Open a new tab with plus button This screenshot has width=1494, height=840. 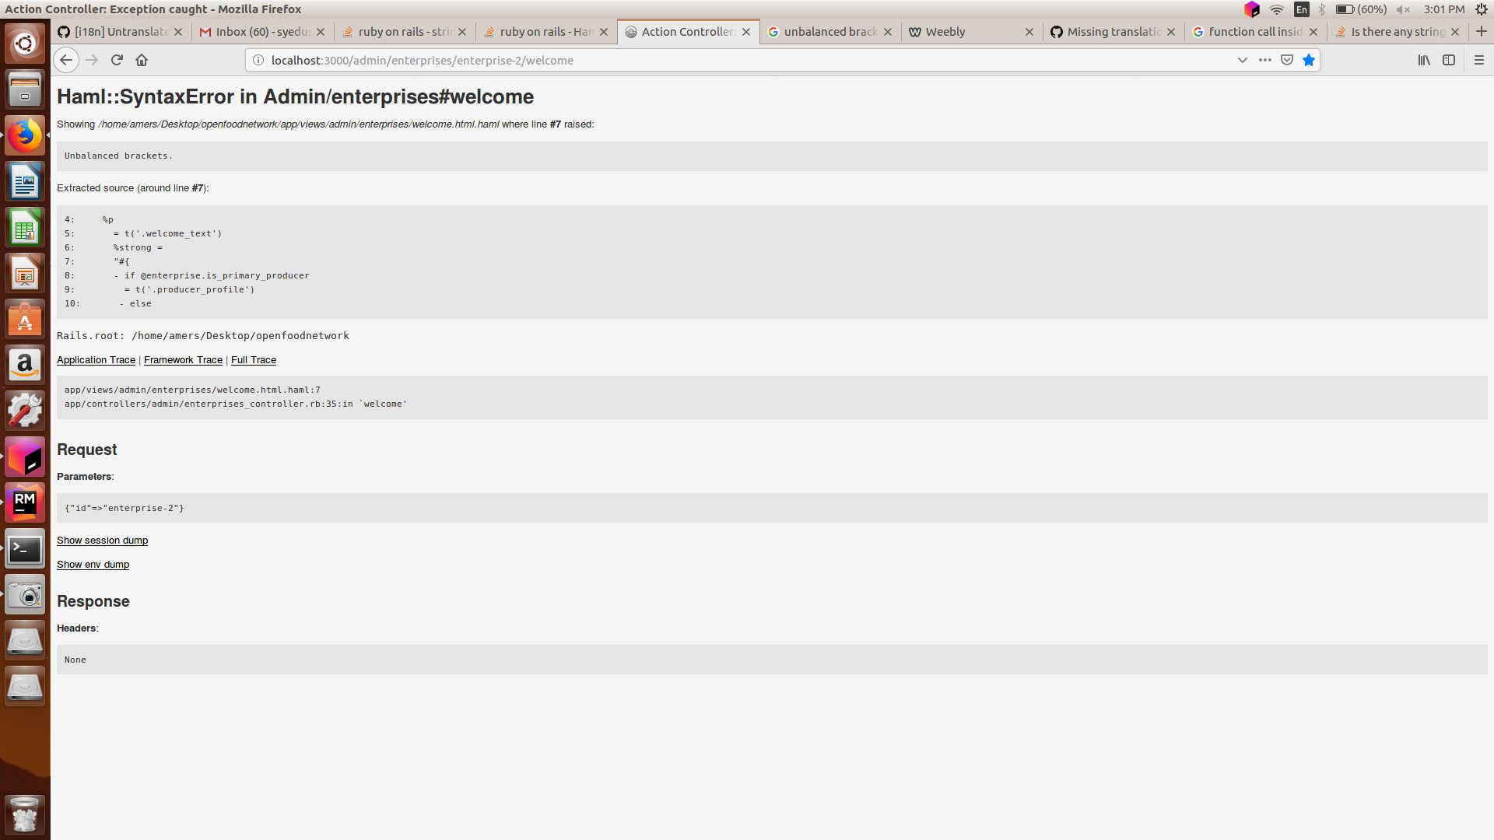coord(1481,31)
